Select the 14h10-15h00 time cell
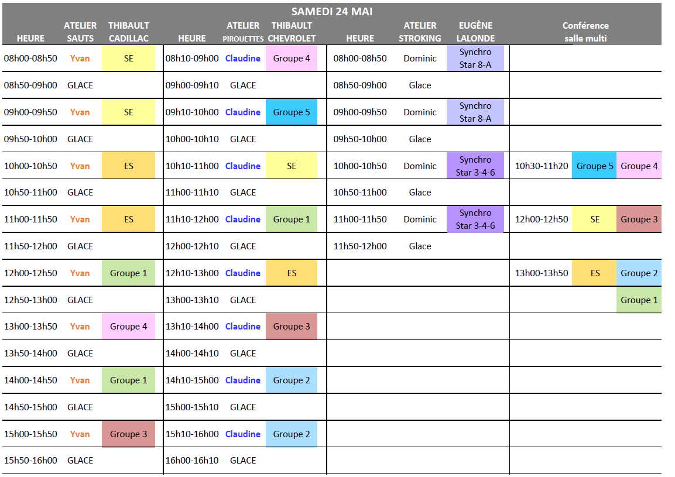This screenshot has width=675, height=477. tap(192, 380)
